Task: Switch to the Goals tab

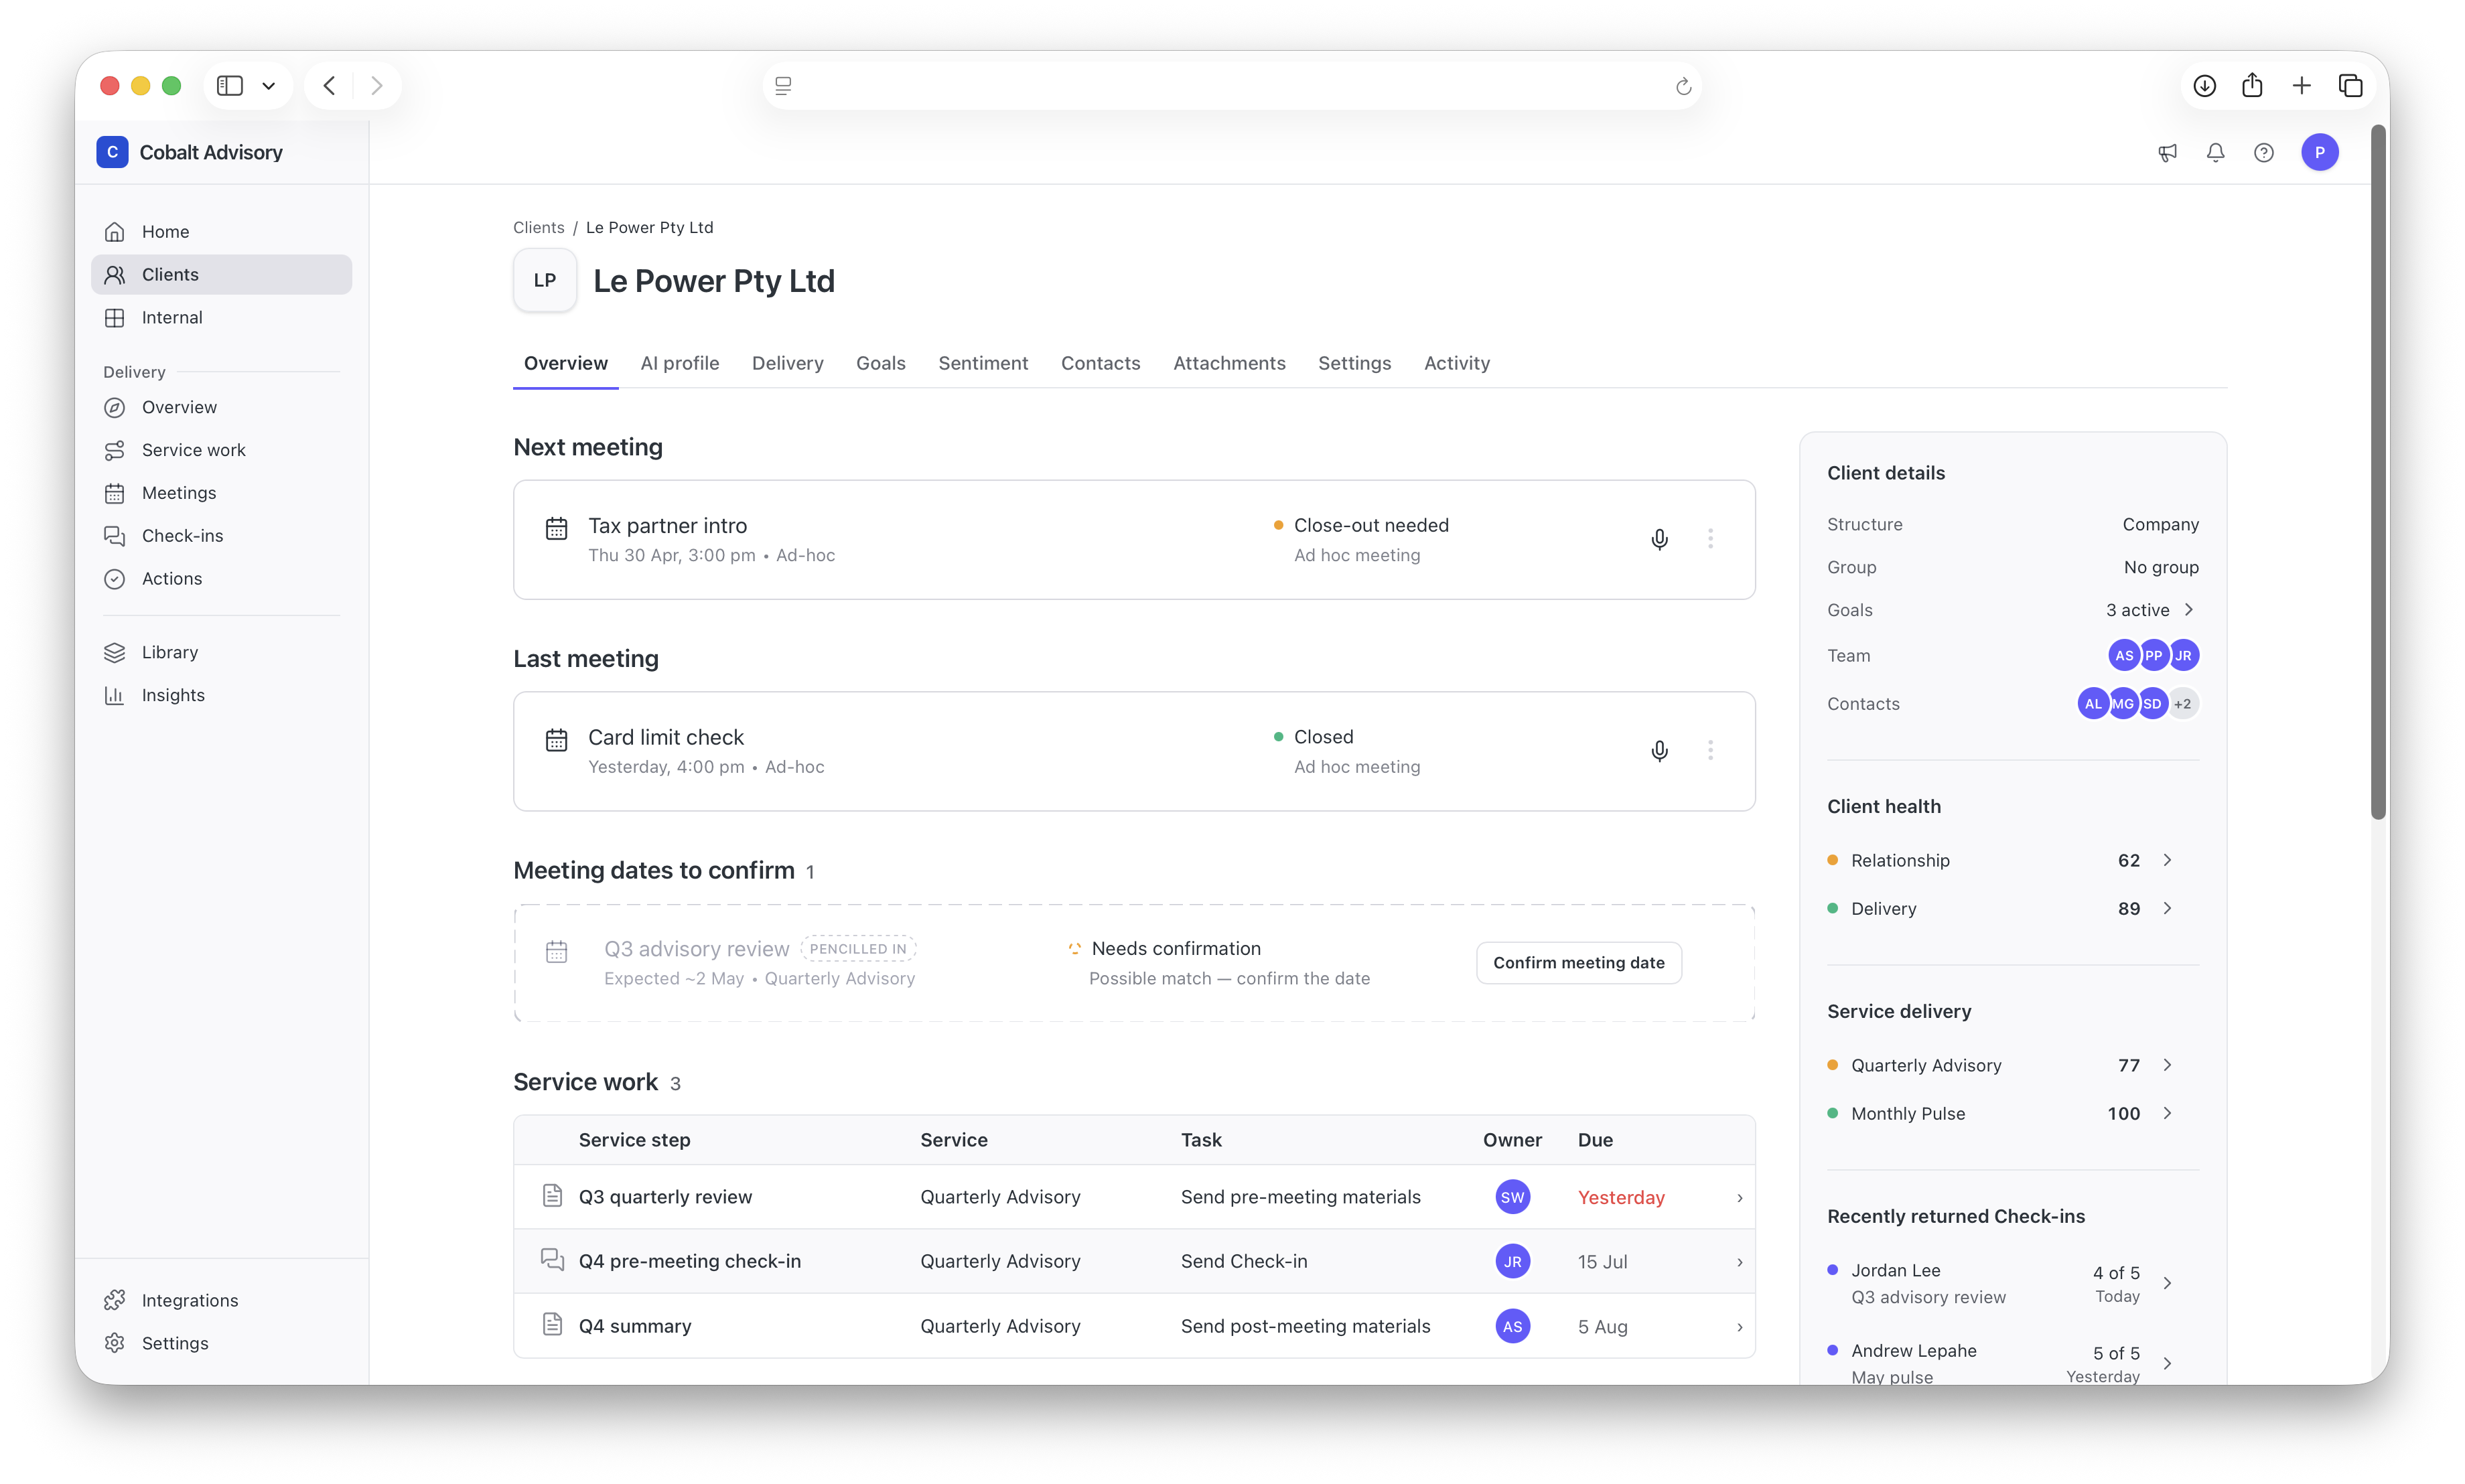Action: 880,363
